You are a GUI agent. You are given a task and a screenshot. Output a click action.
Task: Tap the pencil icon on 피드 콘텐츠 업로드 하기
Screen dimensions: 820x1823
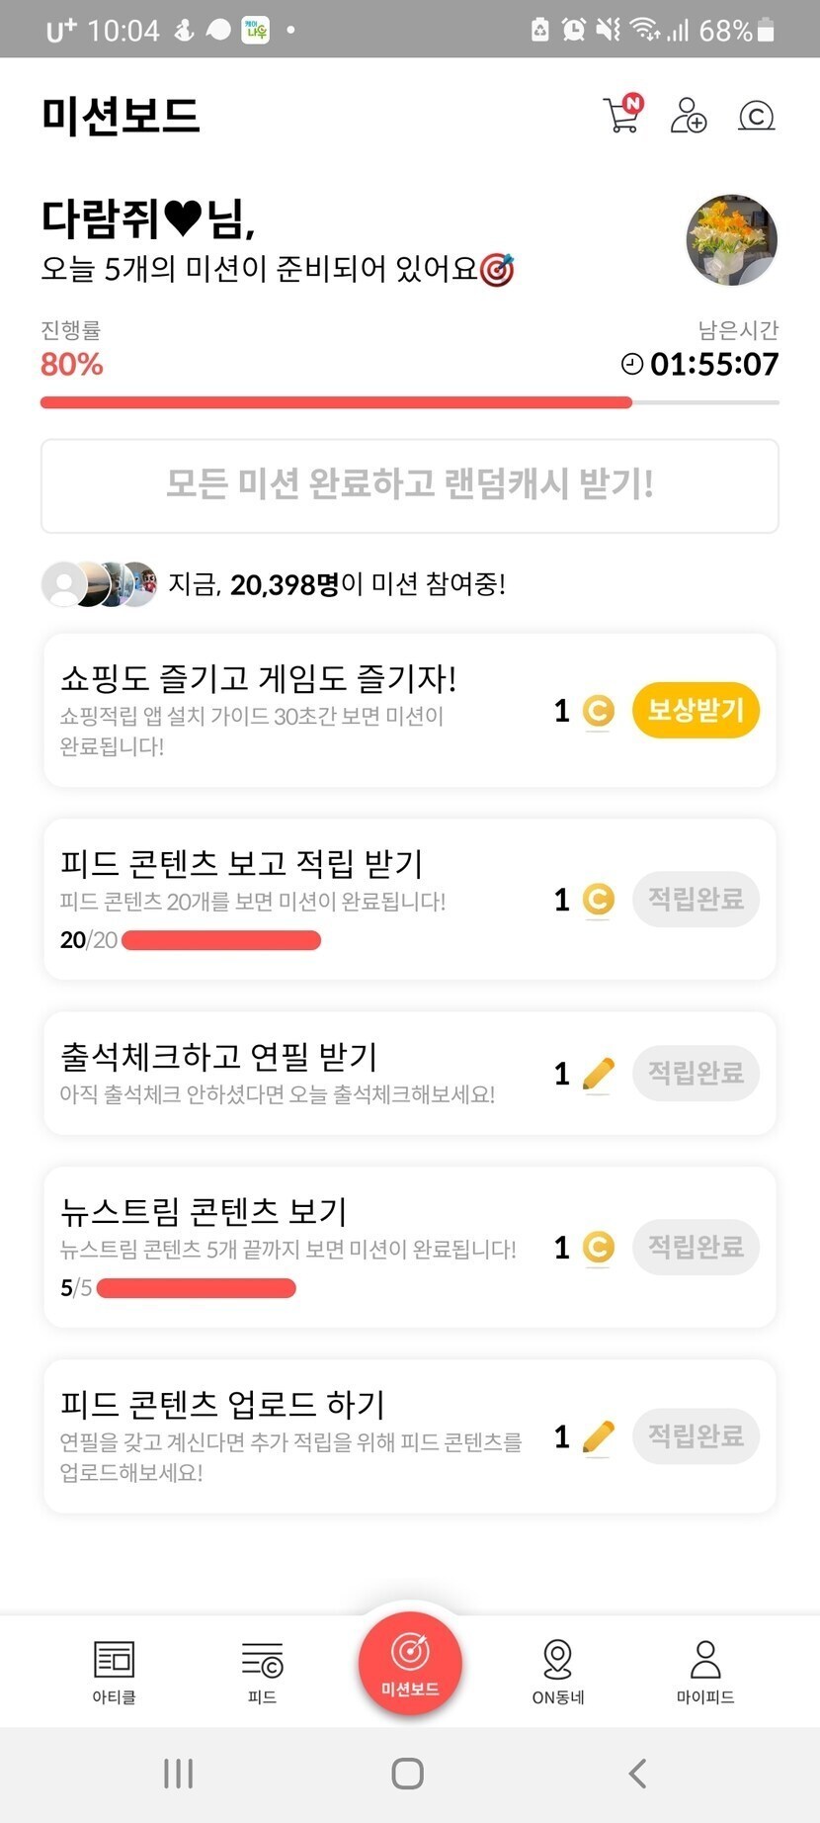coord(599,1436)
